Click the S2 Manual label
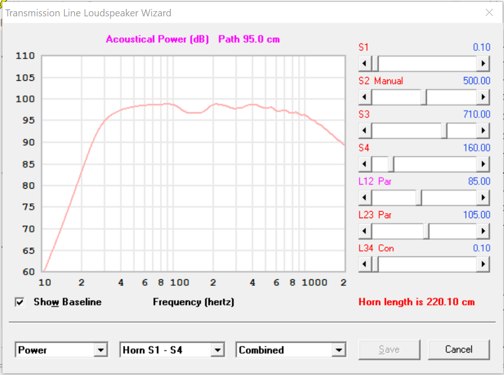This screenshot has width=504, height=375. [381, 81]
